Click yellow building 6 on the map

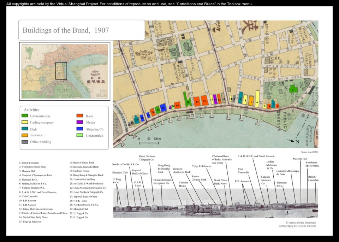[257, 99]
